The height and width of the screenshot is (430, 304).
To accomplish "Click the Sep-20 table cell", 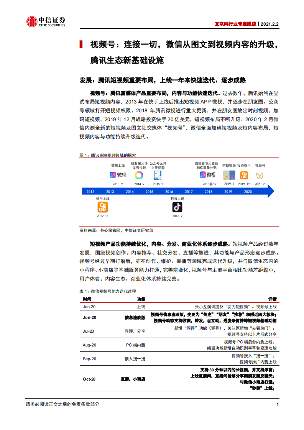I will (x=89, y=358).
